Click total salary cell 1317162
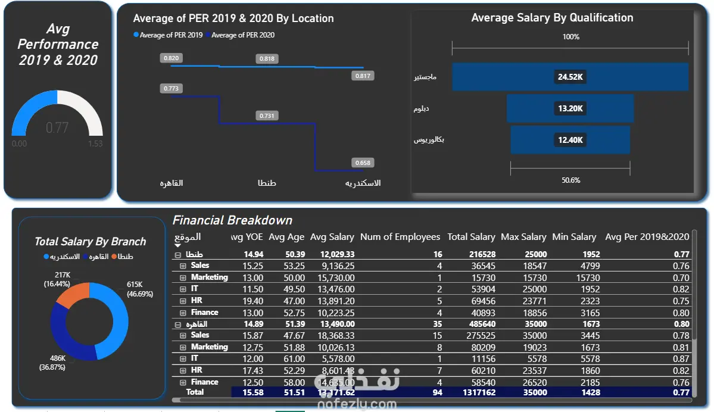714x412 pixels. coord(479,392)
